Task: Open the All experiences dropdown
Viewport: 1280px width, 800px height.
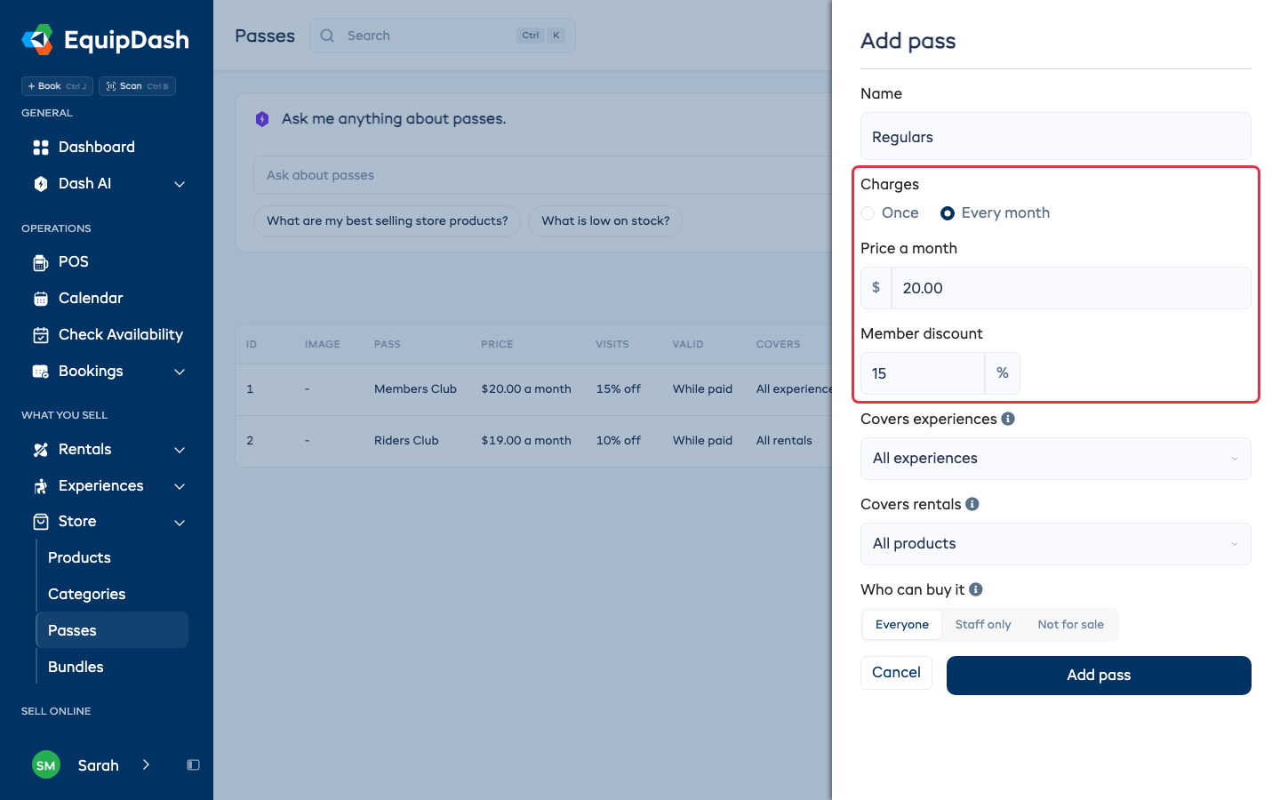Action: [1056, 459]
